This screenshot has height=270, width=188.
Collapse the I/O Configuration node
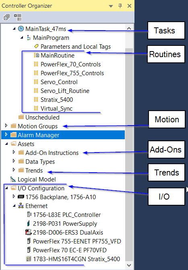pos(6,188)
